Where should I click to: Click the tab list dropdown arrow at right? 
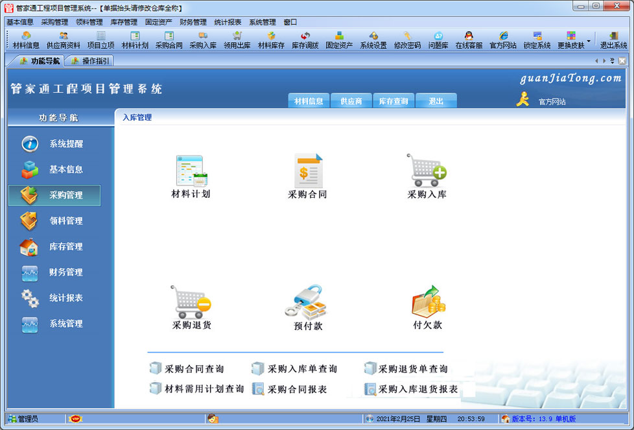[613, 61]
